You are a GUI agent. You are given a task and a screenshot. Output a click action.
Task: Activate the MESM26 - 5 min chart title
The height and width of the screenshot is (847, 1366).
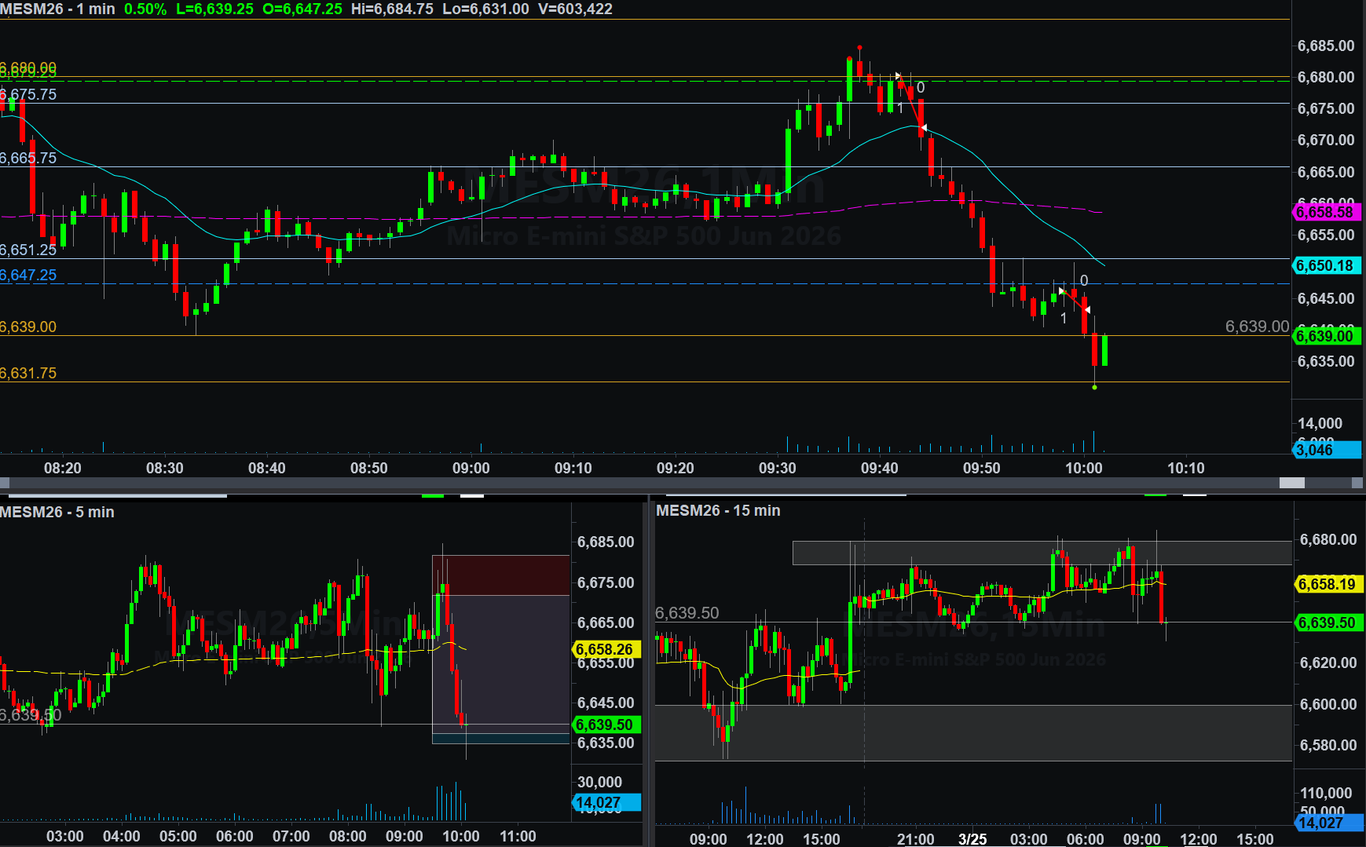[x=57, y=512]
